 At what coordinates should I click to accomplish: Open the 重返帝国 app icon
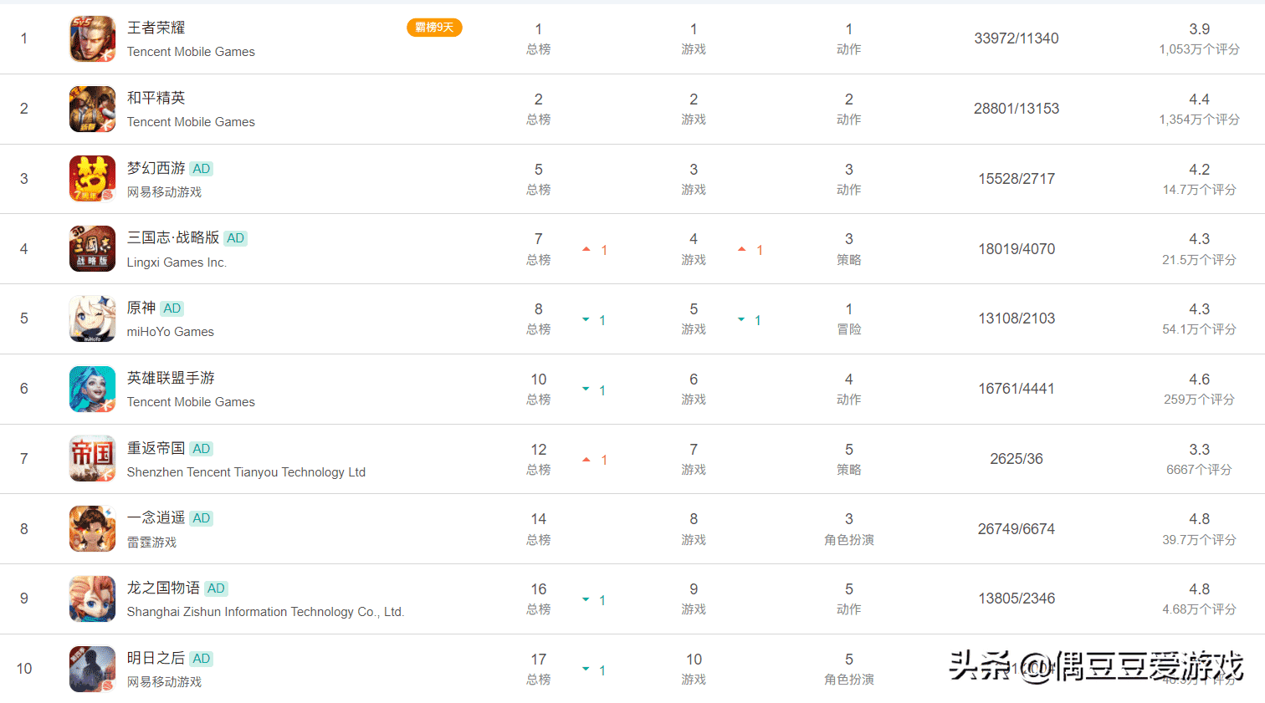(x=92, y=458)
